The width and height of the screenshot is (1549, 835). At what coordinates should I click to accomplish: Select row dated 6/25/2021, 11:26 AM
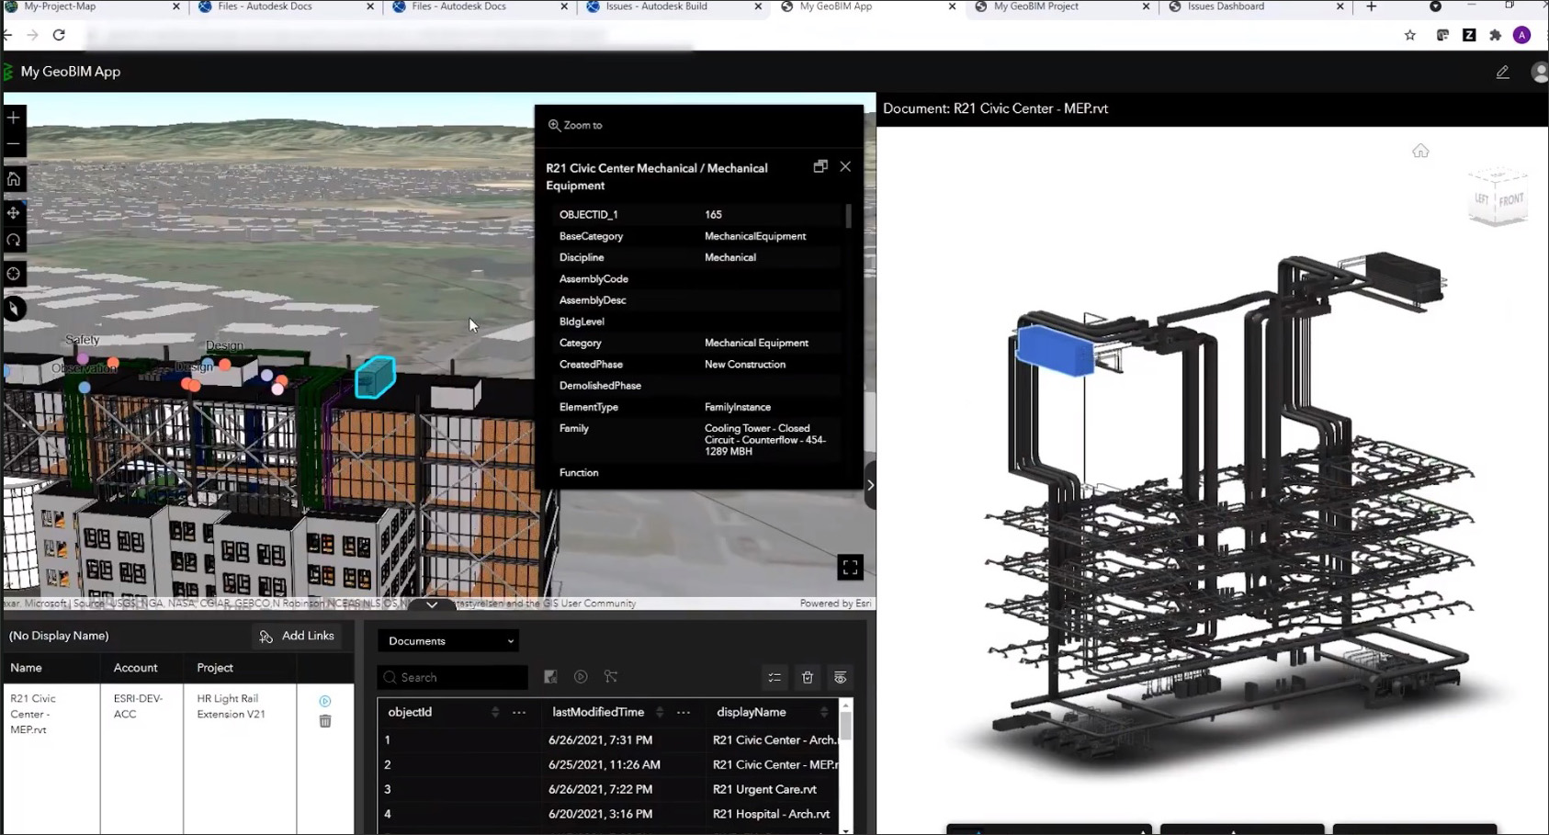[608, 764]
